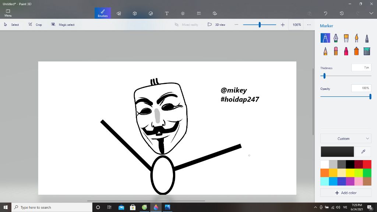377x212 pixels.
Task: Click the Paste icon
Action: point(310,14)
